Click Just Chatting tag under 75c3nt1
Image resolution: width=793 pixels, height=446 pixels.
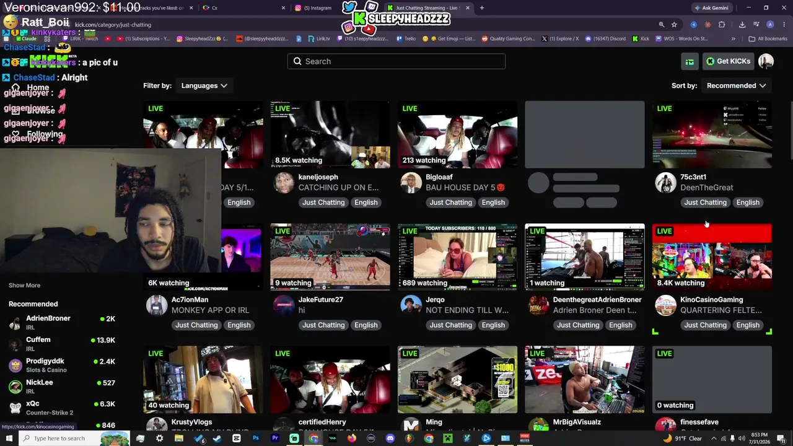705,203
